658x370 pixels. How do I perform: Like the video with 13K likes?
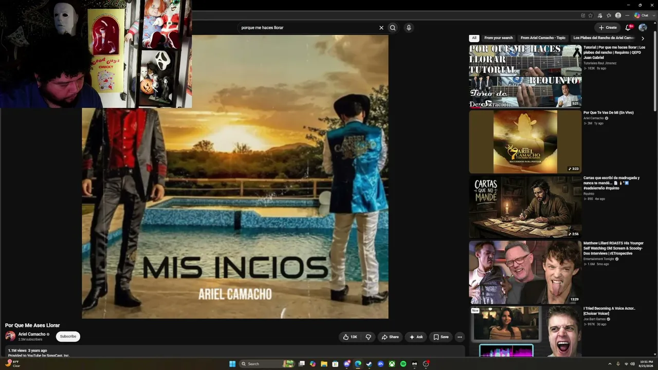350,337
